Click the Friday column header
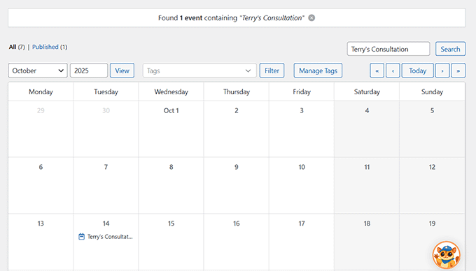 [302, 91]
